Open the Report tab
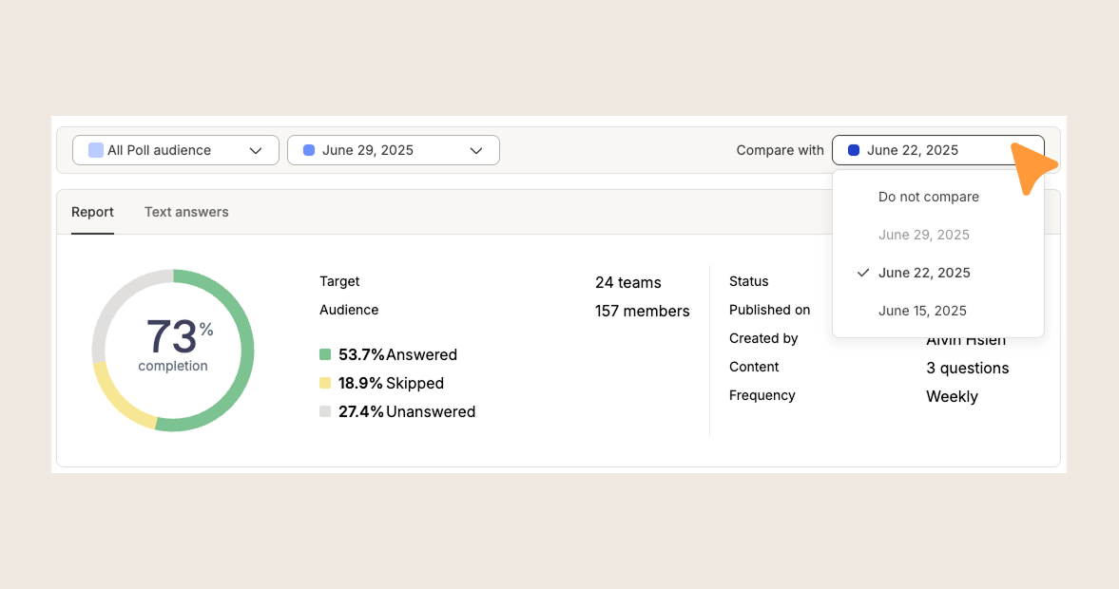The image size is (1119, 589). (x=92, y=212)
